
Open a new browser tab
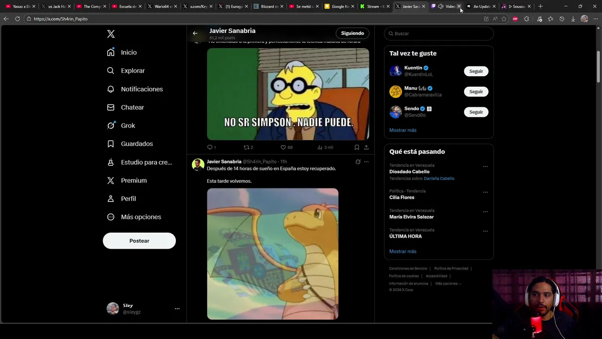point(540,7)
